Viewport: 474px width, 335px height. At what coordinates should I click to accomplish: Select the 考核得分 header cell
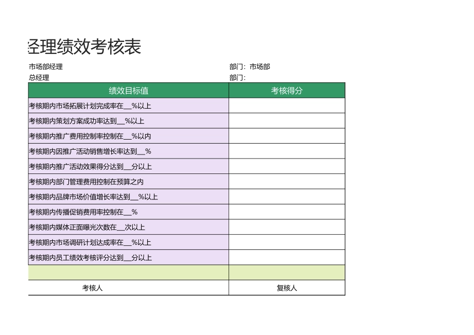[286, 91]
